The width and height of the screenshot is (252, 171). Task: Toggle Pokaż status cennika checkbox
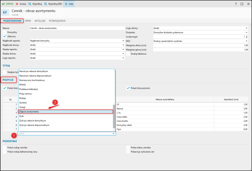128,147
